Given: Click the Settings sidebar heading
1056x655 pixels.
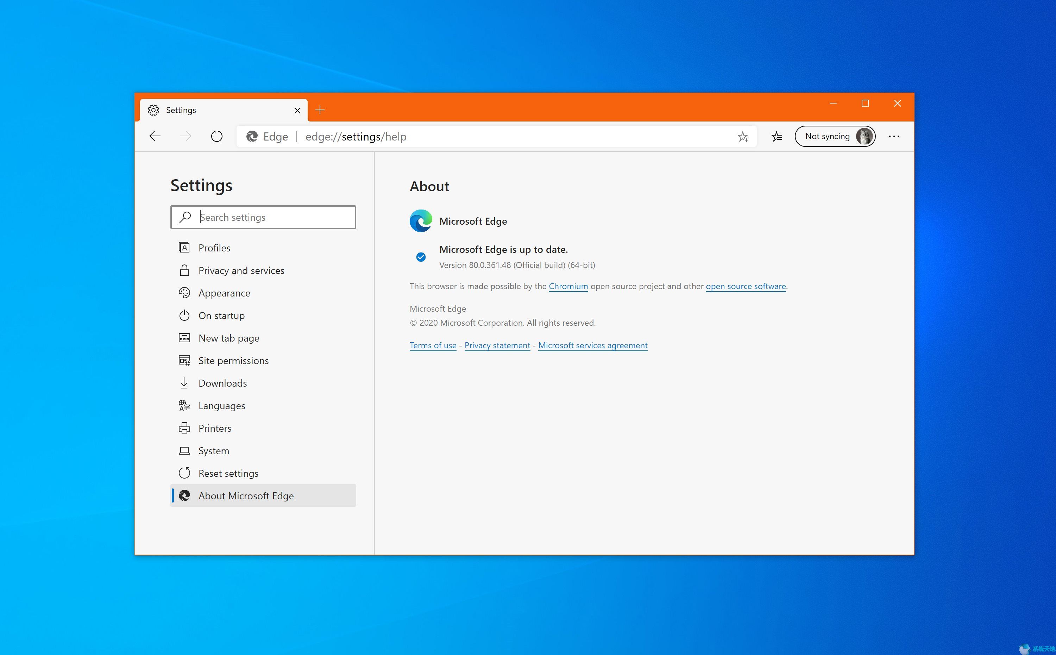Looking at the screenshot, I should pos(201,186).
